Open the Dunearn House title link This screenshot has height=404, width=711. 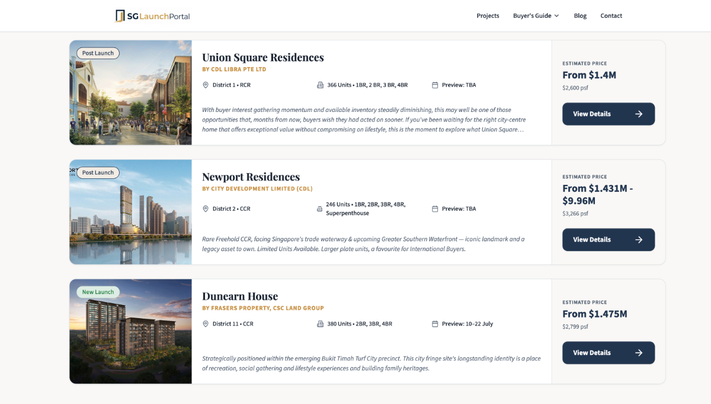[240, 296]
